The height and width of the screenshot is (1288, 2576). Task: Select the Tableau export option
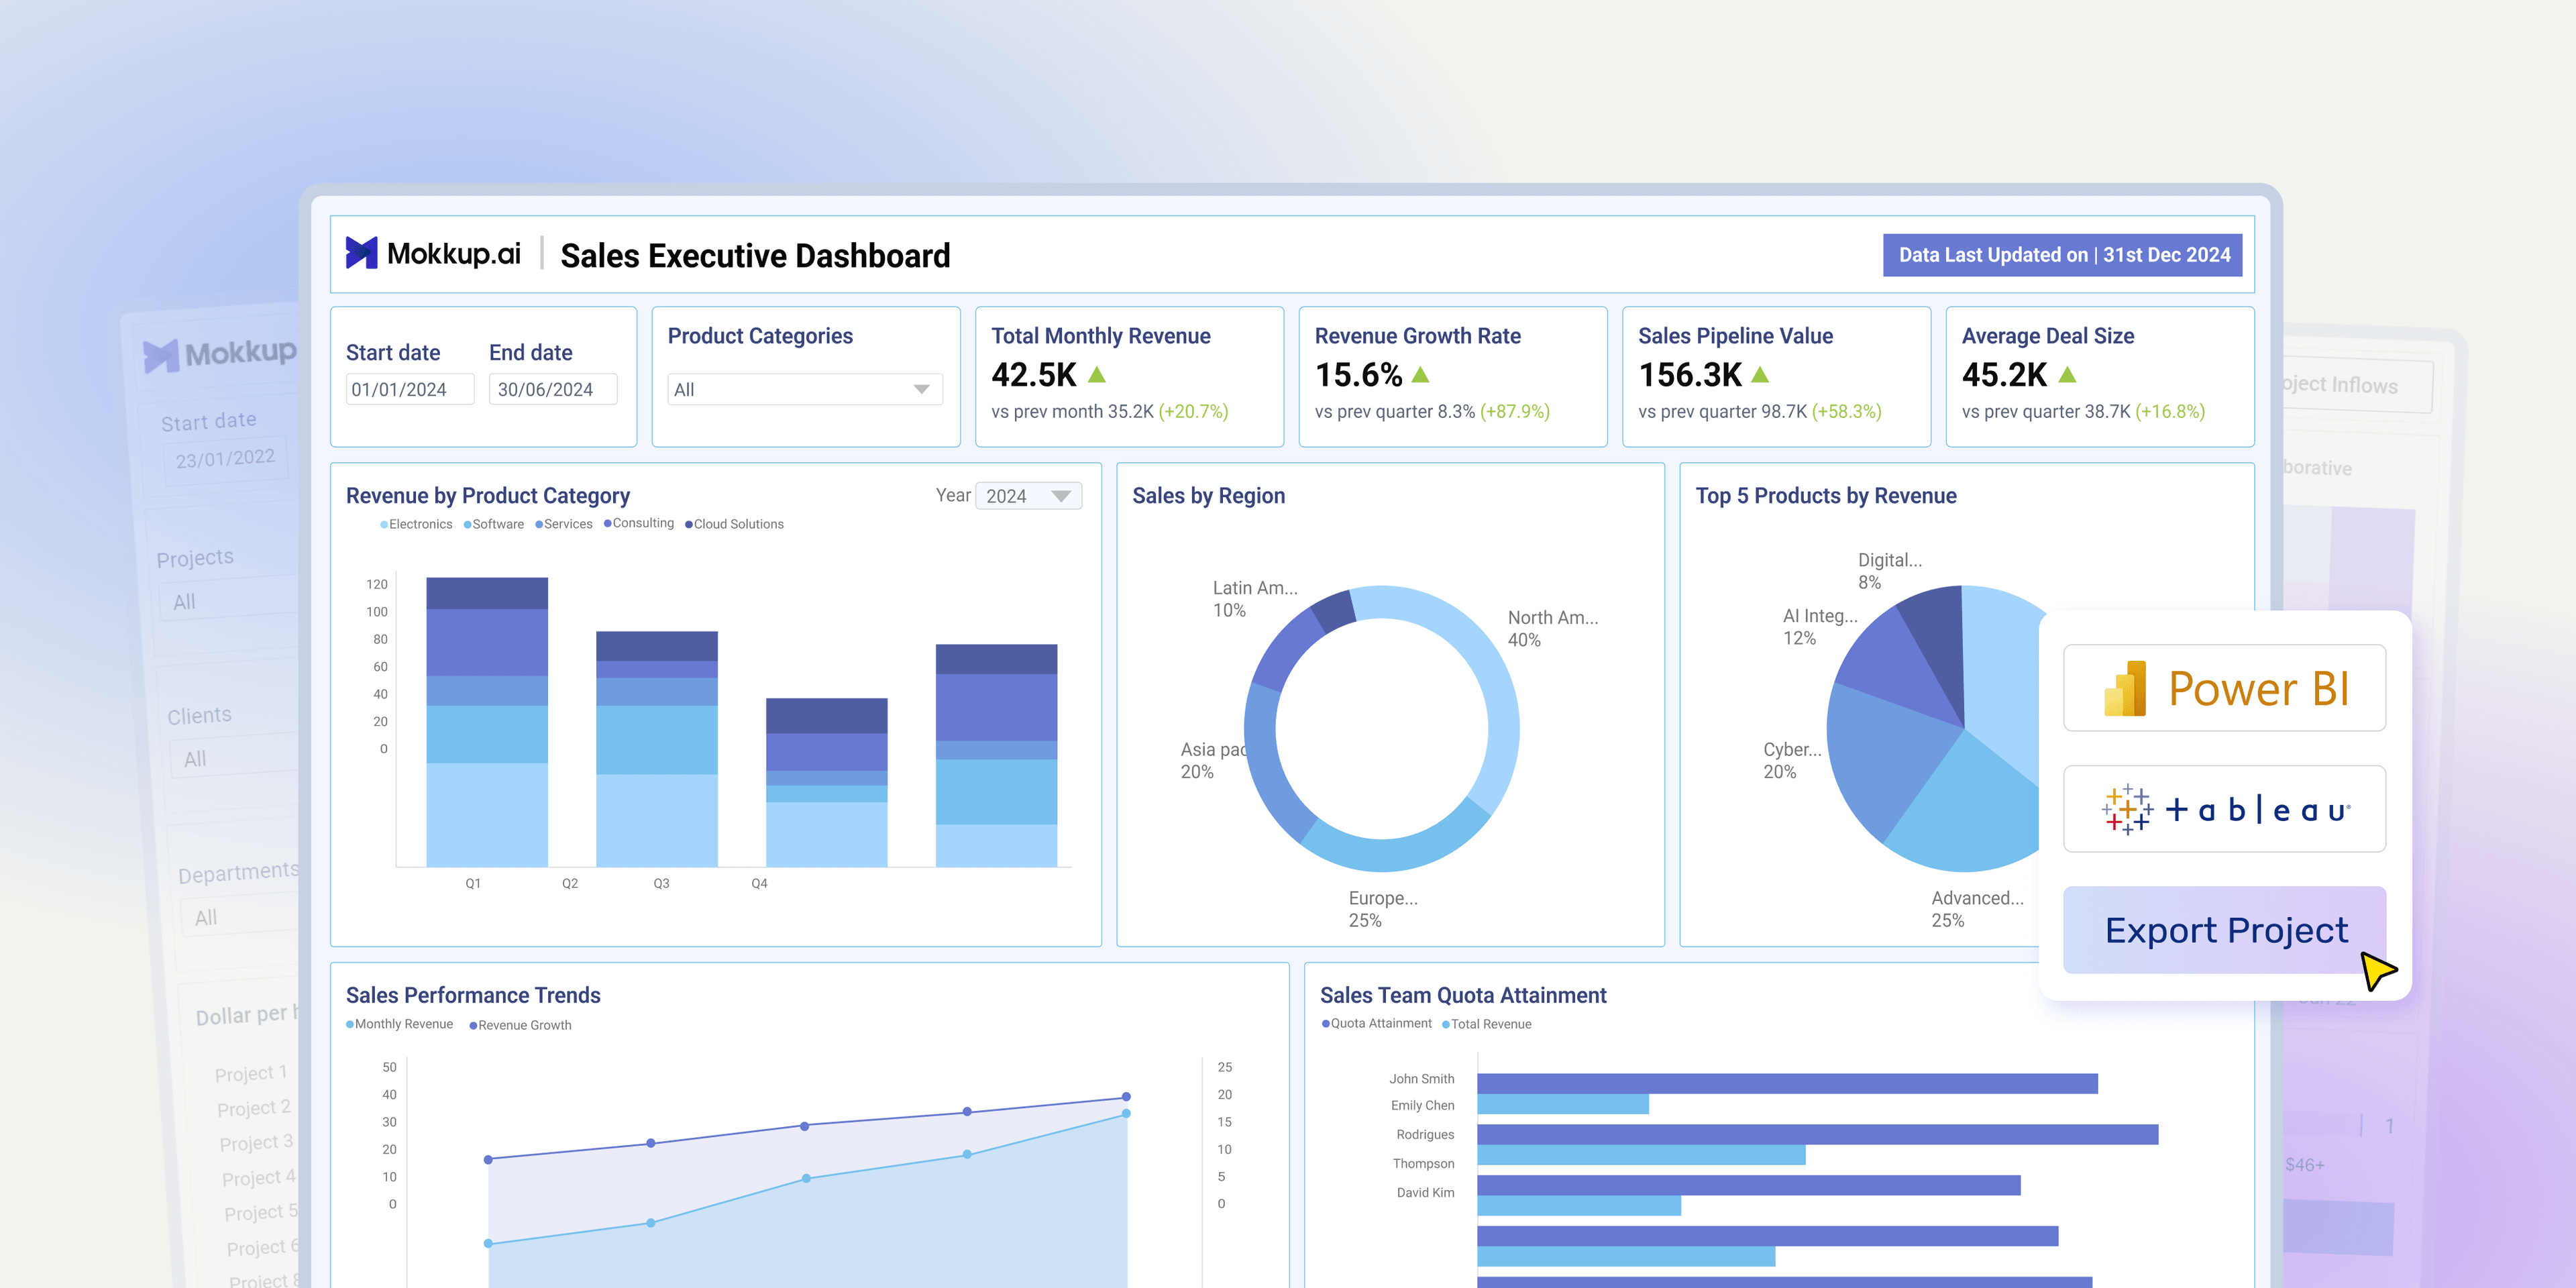click(x=2225, y=809)
